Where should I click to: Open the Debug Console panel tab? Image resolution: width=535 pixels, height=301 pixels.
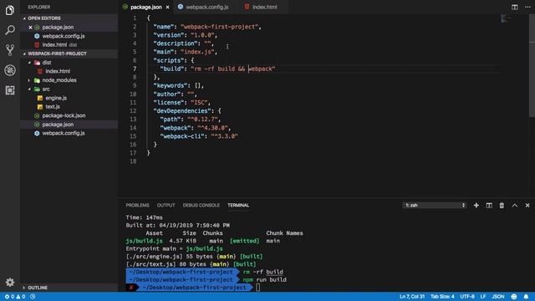(x=201, y=205)
